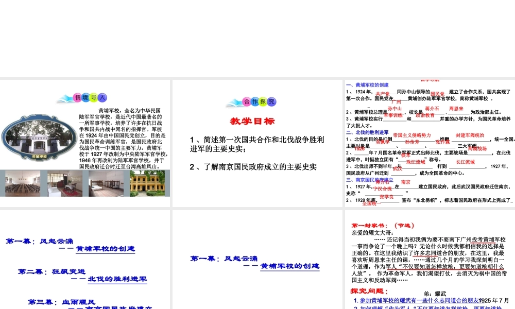
Task: Click red answer 蒋介石 next to 校长是
Action: tap(432, 108)
